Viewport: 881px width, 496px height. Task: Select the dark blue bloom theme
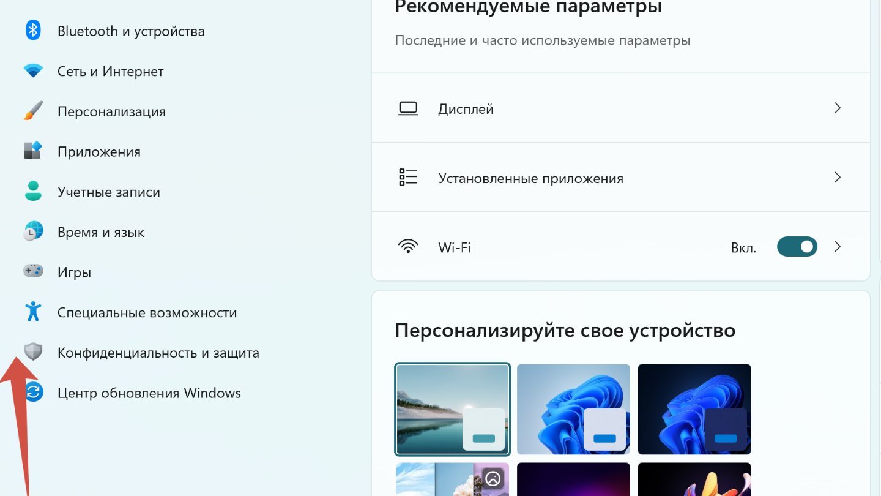(694, 409)
